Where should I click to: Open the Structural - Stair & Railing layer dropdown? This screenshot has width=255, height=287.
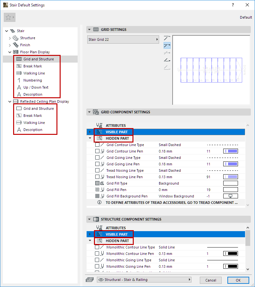coord(144,280)
